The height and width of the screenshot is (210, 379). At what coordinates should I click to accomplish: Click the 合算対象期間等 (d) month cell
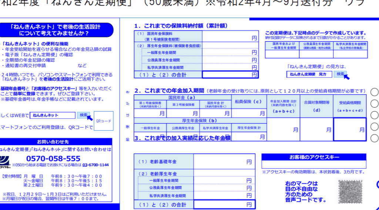(317, 129)
